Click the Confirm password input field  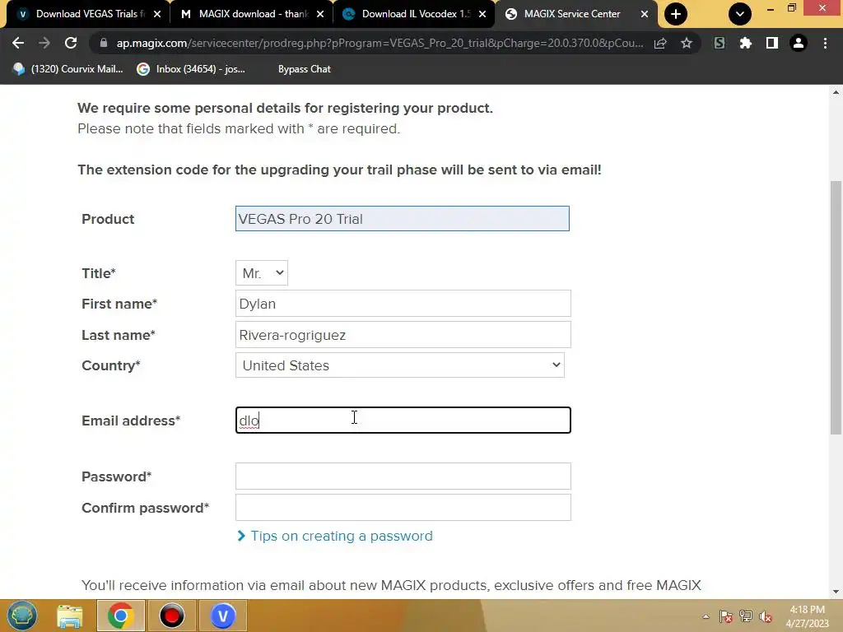coord(403,507)
